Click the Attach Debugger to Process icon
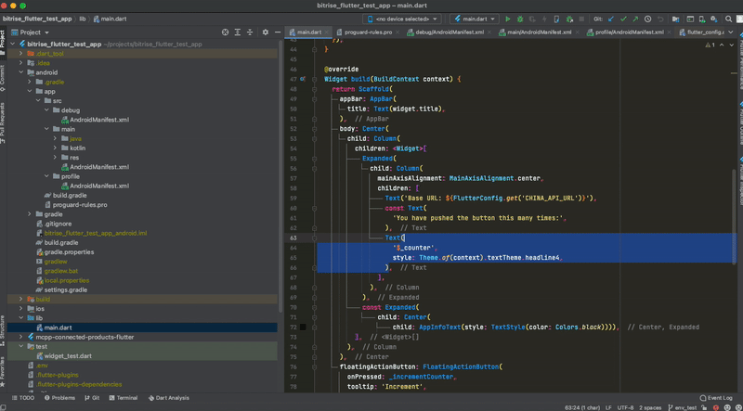The height and width of the screenshot is (411, 743). pos(569,19)
